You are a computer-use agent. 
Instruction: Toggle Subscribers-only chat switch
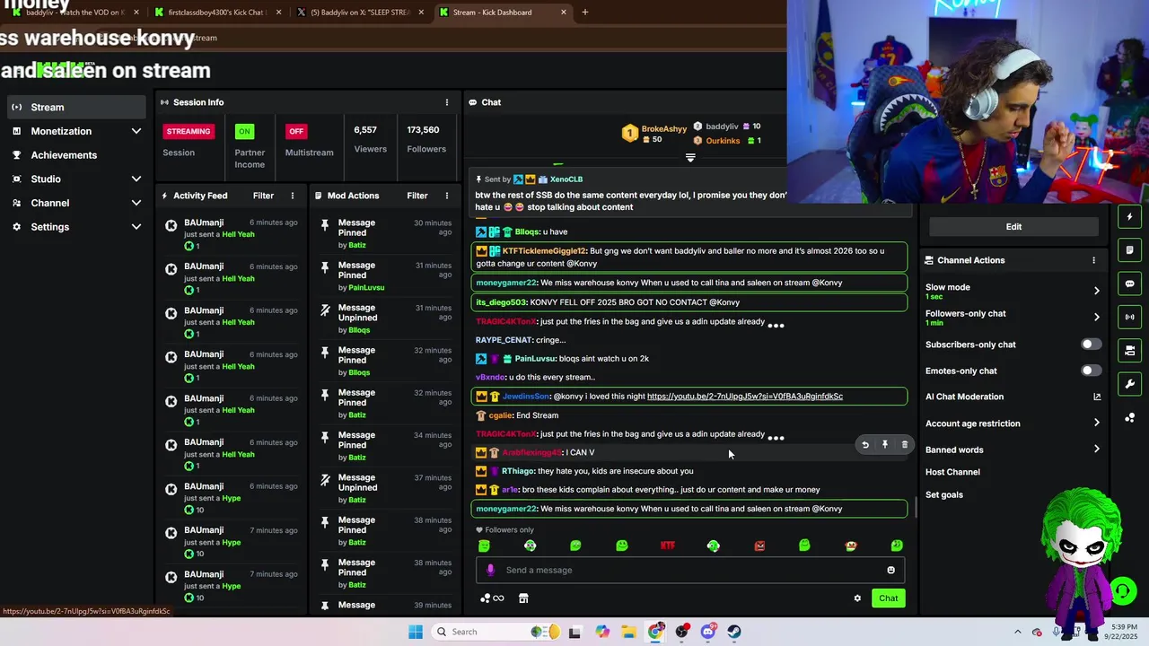(1091, 345)
